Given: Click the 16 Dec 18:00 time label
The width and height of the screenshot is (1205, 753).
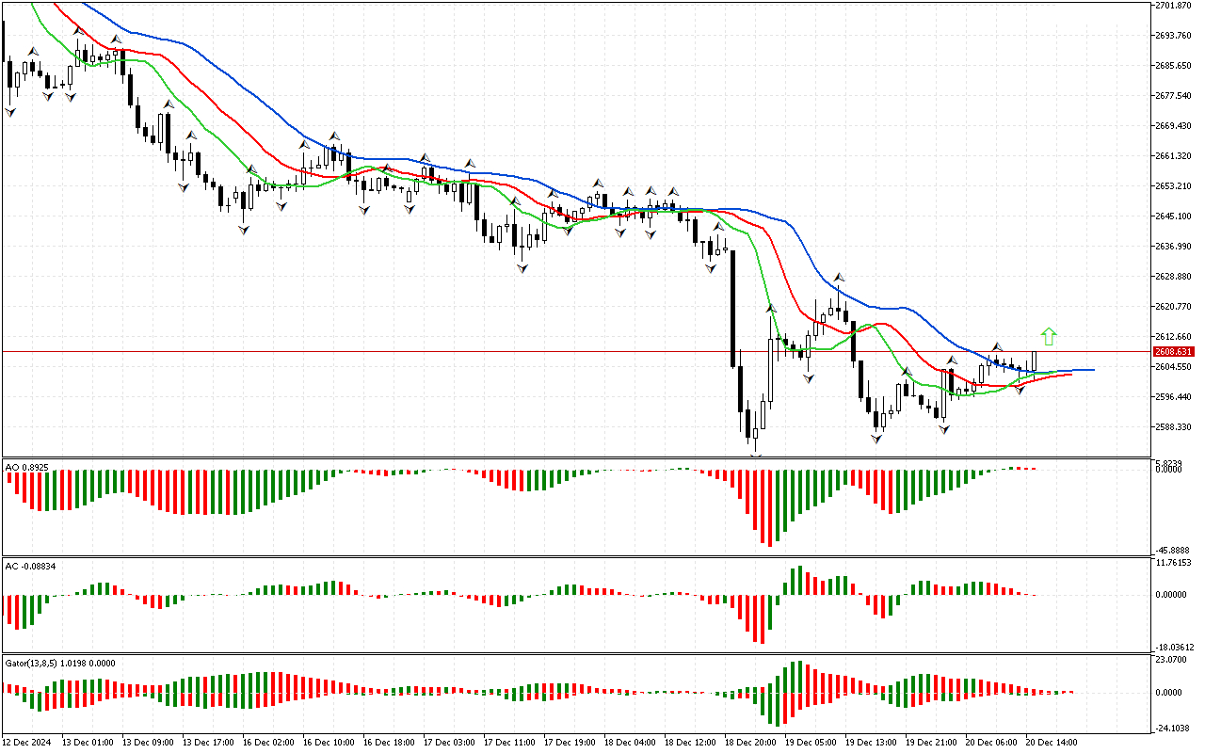Looking at the screenshot, I should tap(389, 743).
